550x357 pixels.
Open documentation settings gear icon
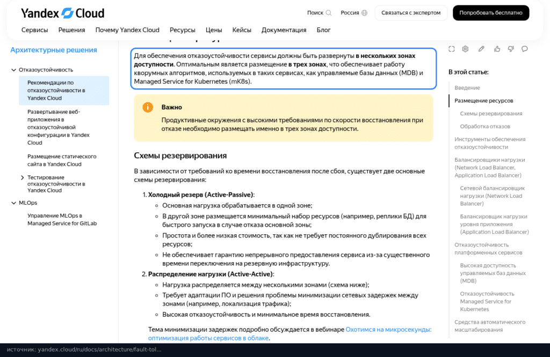466,49
